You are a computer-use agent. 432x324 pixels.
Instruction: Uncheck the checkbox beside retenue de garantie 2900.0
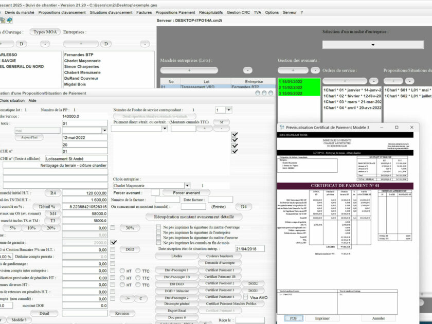pyautogui.click(x=114, y=242)
